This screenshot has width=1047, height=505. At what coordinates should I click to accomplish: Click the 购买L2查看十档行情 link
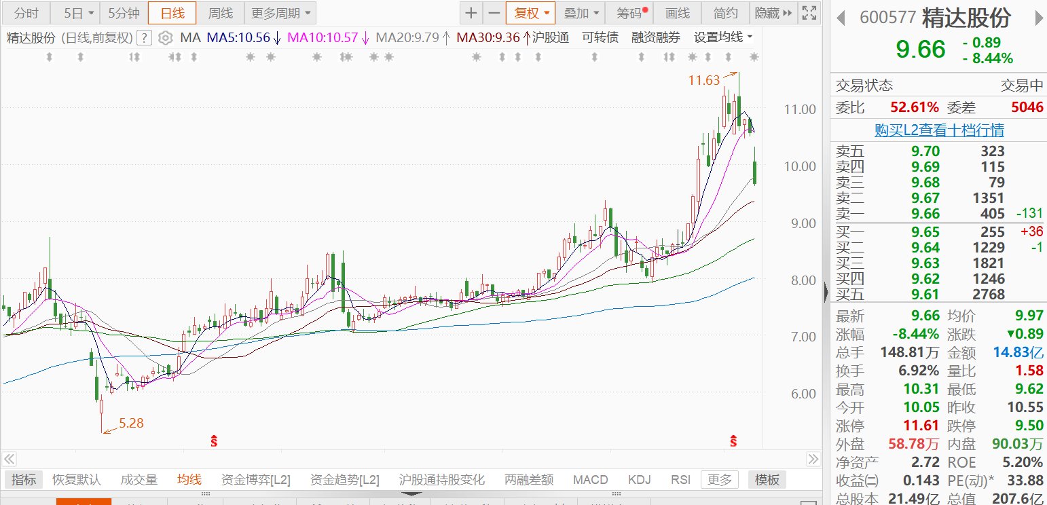click(938, 130)
